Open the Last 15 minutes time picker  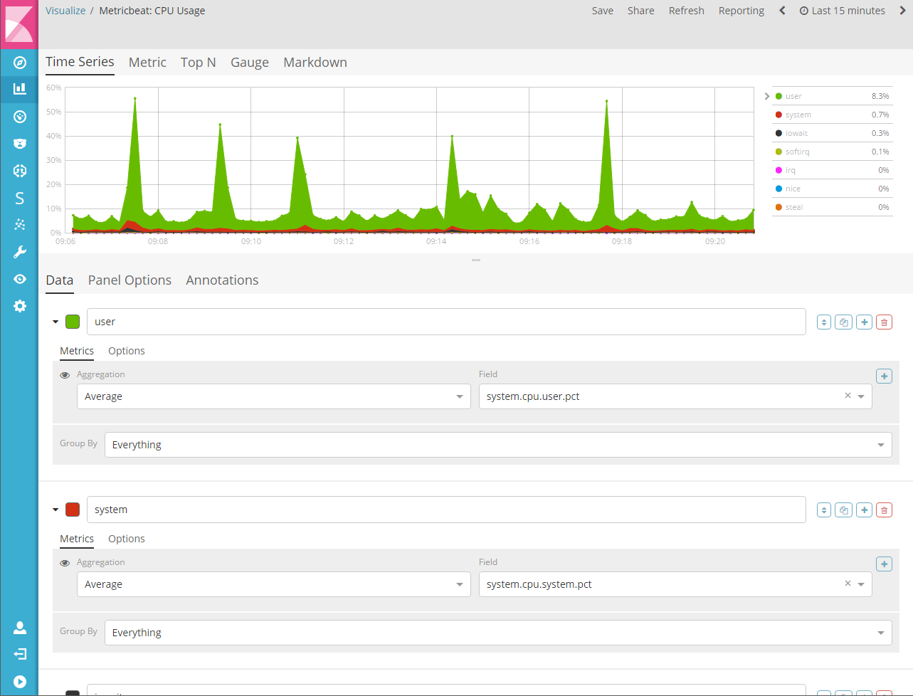[846, 11]
